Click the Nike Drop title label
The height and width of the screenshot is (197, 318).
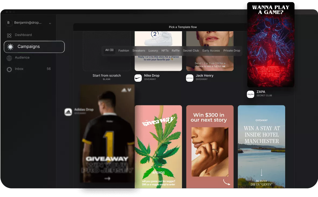pos(152,75)
